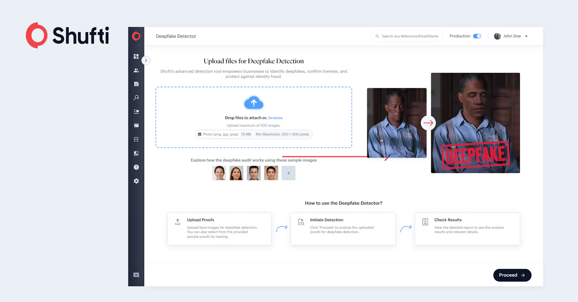Select the fourth sample face image
Viewport: 578px width, 302px height.
click(271, 173)
